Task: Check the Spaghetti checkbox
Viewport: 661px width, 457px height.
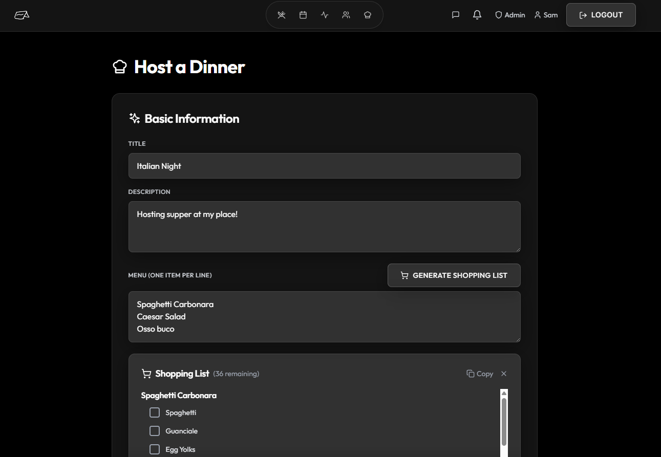Action: pos(155,412)
